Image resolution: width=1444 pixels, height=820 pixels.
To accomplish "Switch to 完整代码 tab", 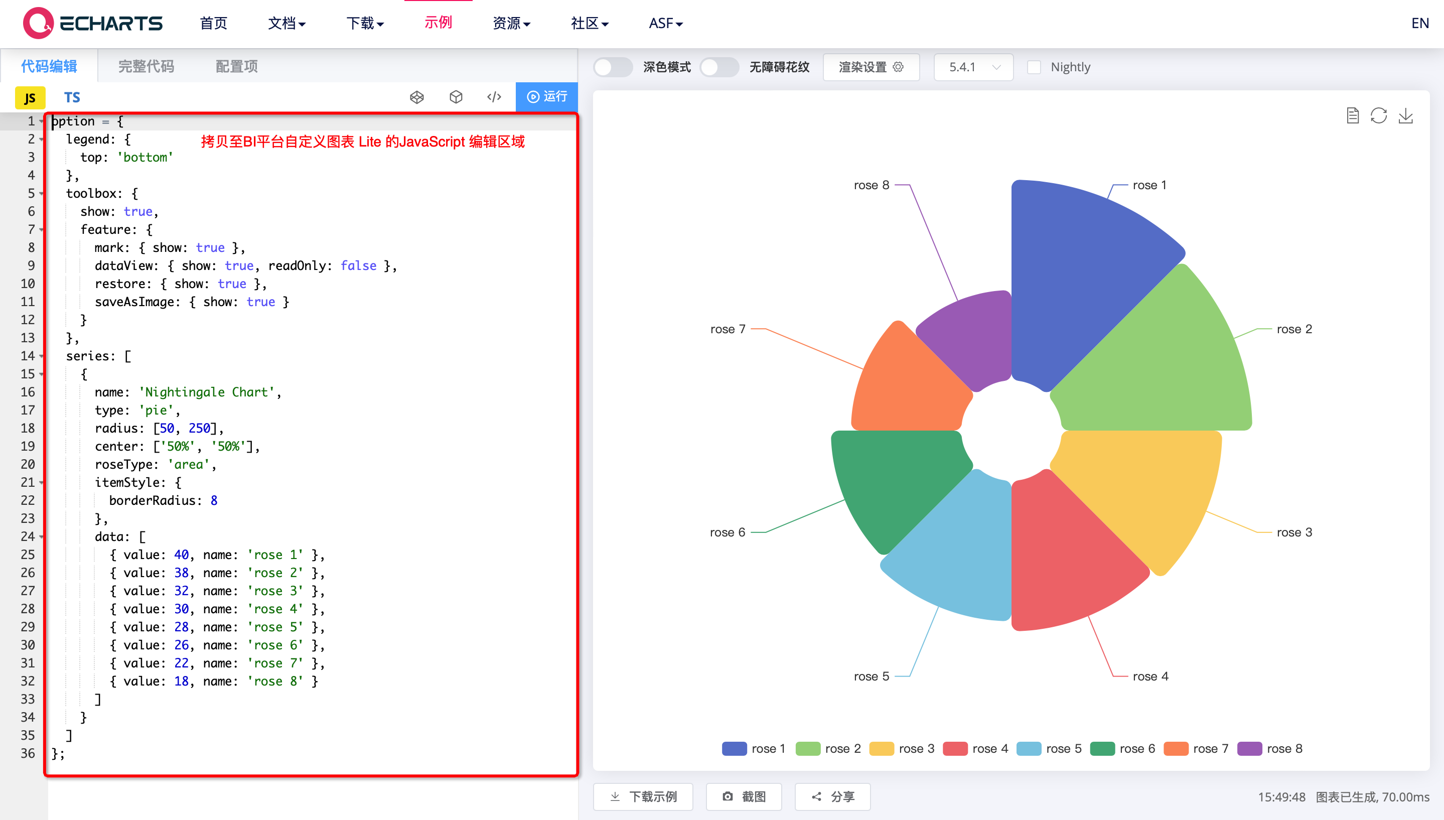I will [146, 66].
